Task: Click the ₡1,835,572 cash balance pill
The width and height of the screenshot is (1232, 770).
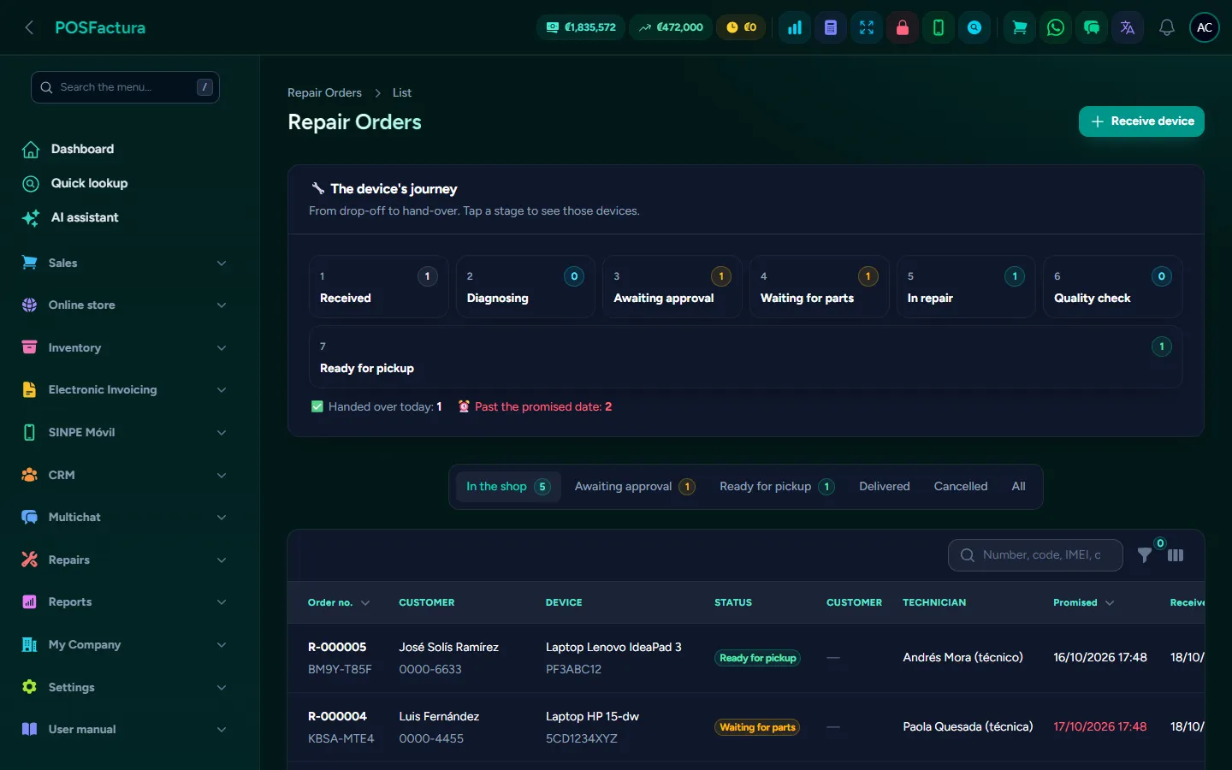Action: tap(581, 27)
